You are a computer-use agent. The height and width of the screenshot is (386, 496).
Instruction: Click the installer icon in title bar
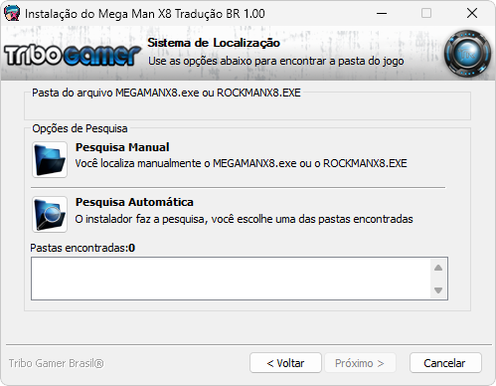12,14
